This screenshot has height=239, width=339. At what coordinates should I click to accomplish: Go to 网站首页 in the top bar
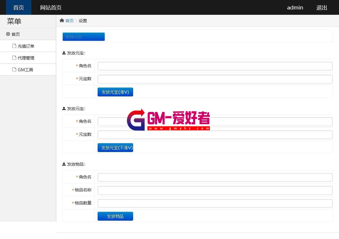coord(51,7)
